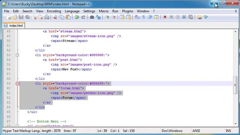Click the Bottom Menu comment line
The height and width of the screenshot is (135, 240).
point(46,121)
